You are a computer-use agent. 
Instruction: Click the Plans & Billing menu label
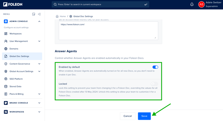point(17,94)
